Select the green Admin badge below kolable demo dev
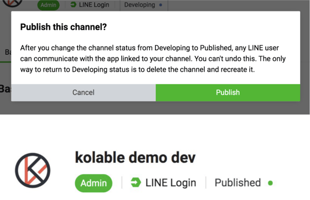The image size is (310, 200). (x=94, y=183)
